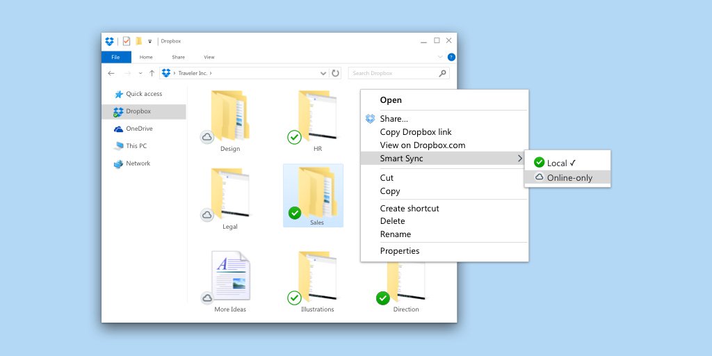Select Quick access in the sidebar
This screenshot has height=356, width=712.
[143, 94]
